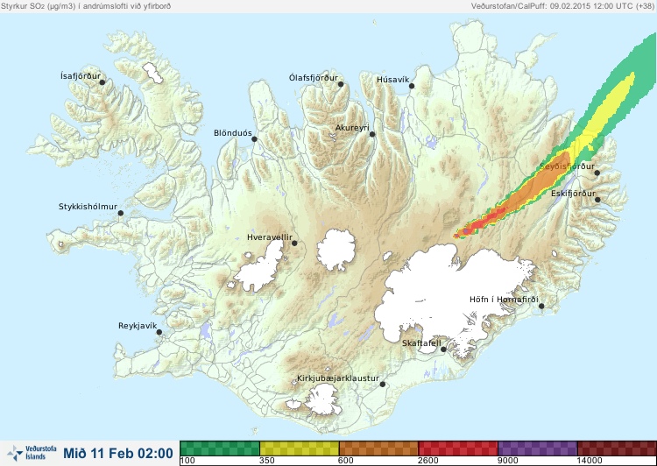The image size is (657, 466).
Task: Click the red 2600 legend swatch
Action: tap(458, 448)
